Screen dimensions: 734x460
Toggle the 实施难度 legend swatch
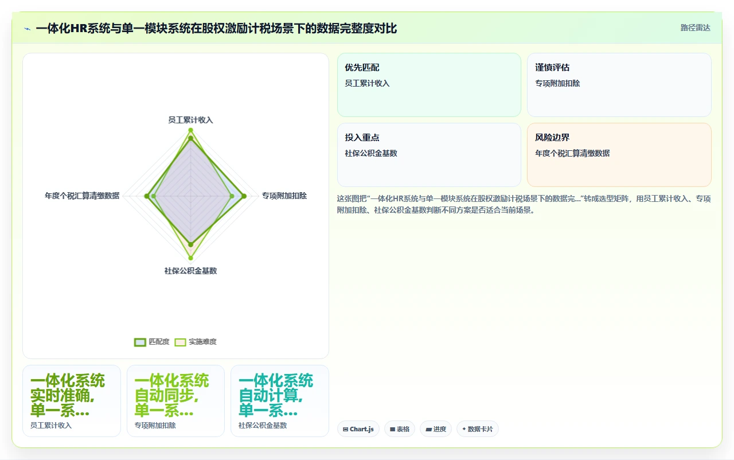pyautogui.click(x=180, y=342)
